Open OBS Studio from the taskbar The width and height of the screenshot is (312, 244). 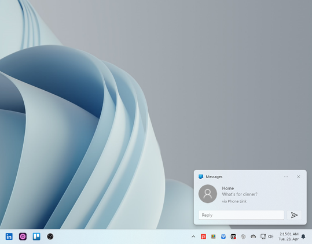(x=50, y=236)
